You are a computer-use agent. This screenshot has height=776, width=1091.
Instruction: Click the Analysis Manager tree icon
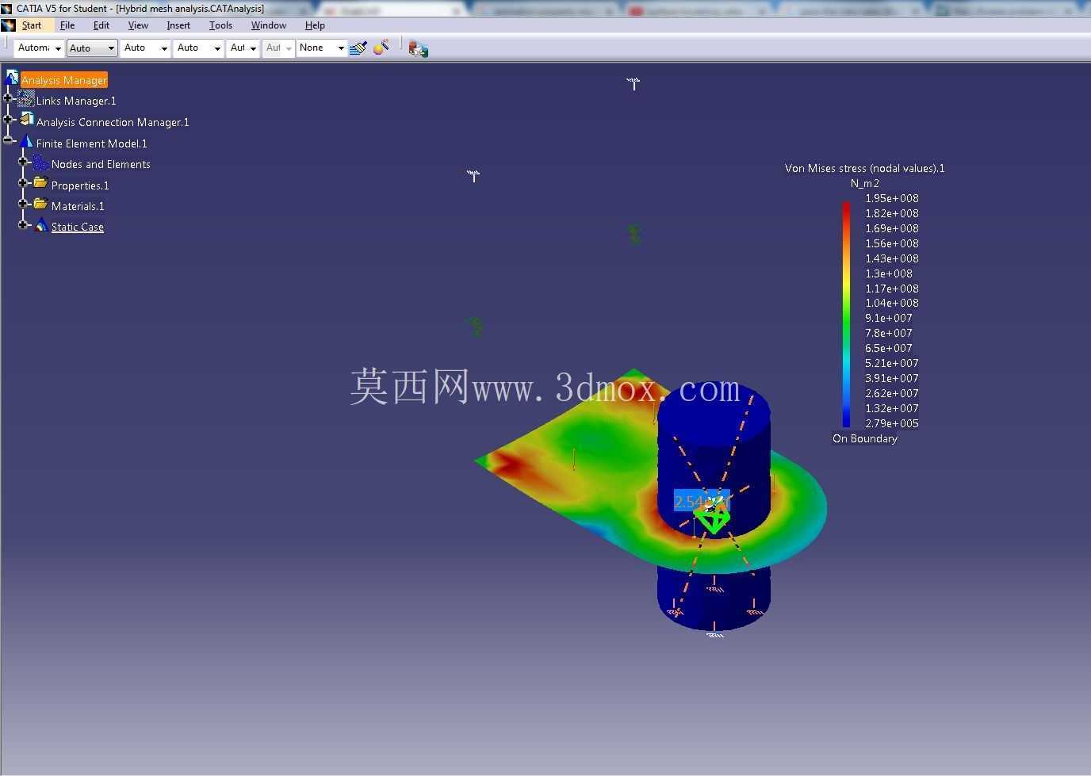tap(11, 78)
